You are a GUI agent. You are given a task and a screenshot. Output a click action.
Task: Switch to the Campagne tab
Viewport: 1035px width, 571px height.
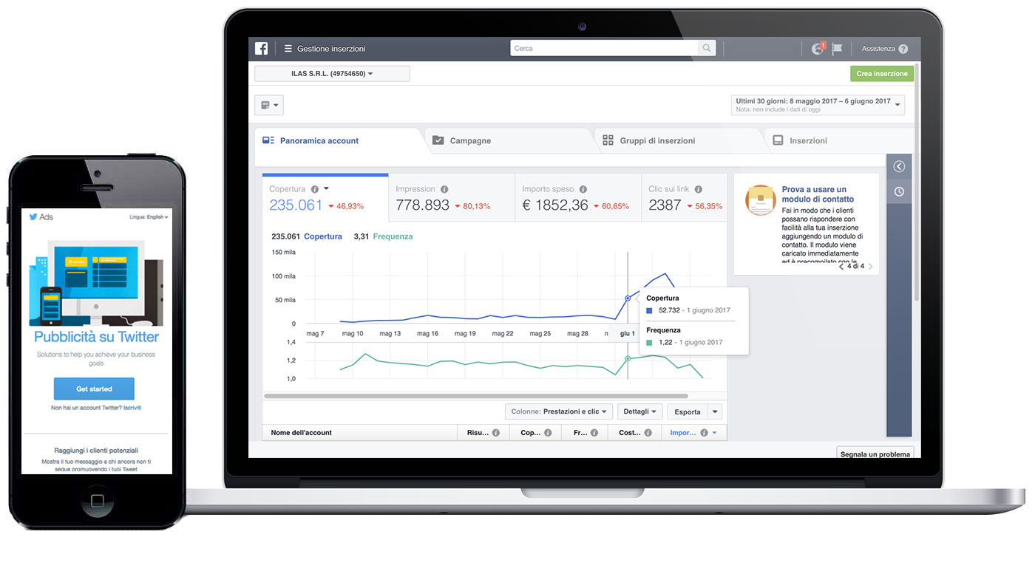(x=510, y=140)
